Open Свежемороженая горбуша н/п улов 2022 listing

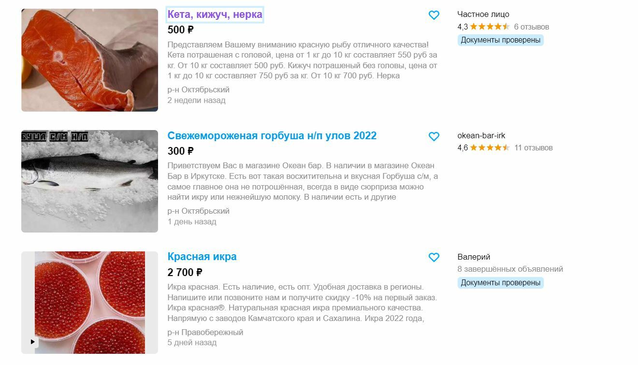pos(272,136)
